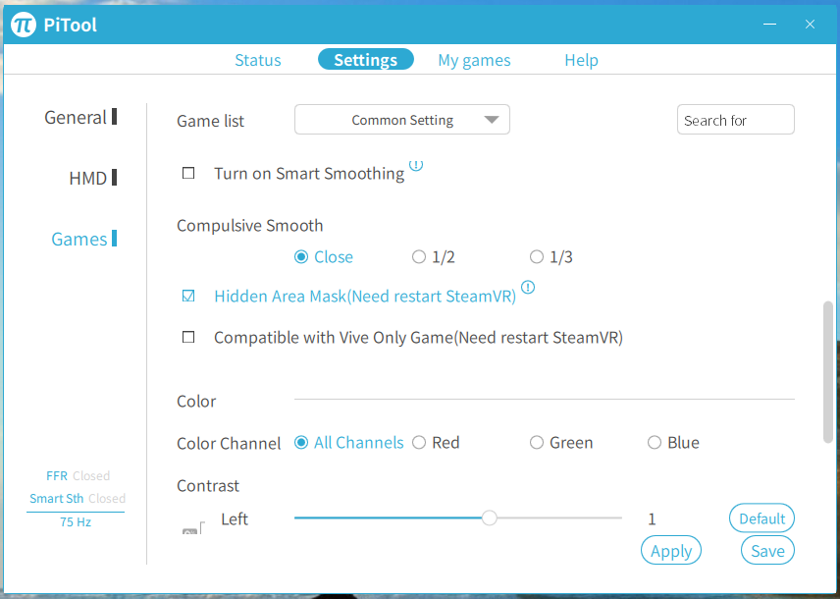Screen dimensions: 840x599
Task: Click the Left contrast value 1
Action: point(652,519)
